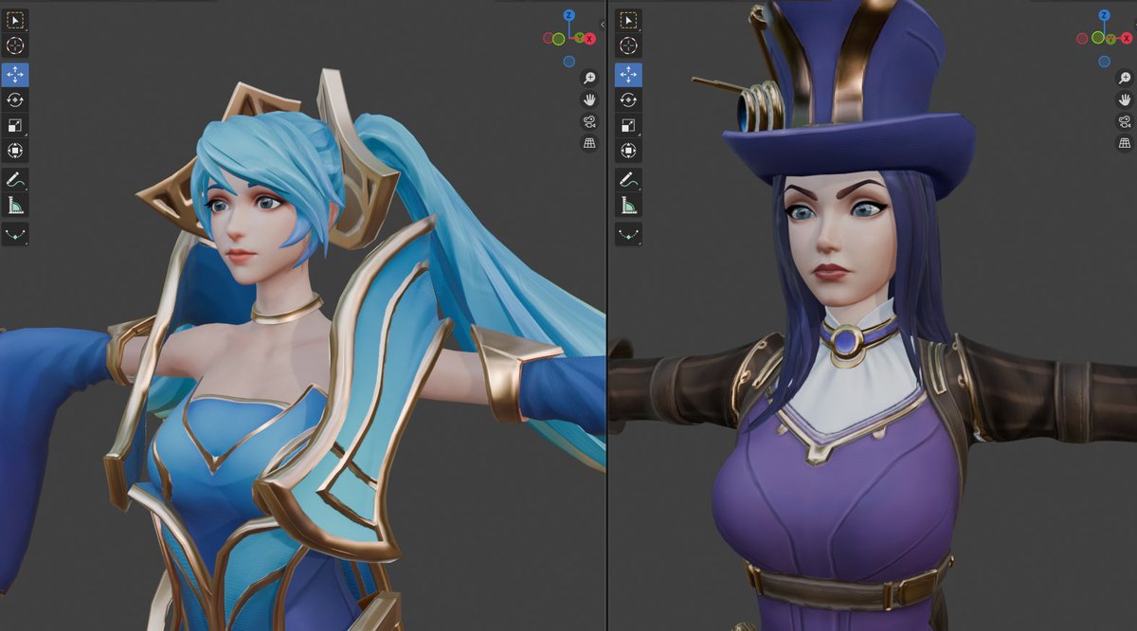Click the pan hand icon in left viewport
The image size is (1137, 631).
pyautogui.click(x=589, y=99)
